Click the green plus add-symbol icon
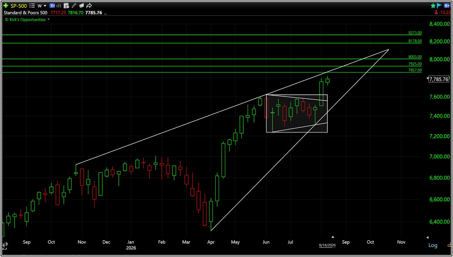Screen dimensions: 453x257 coord(6,6)
